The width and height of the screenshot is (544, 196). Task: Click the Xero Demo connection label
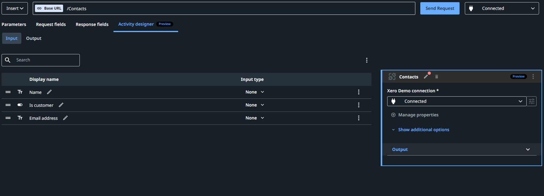point(413,91)
